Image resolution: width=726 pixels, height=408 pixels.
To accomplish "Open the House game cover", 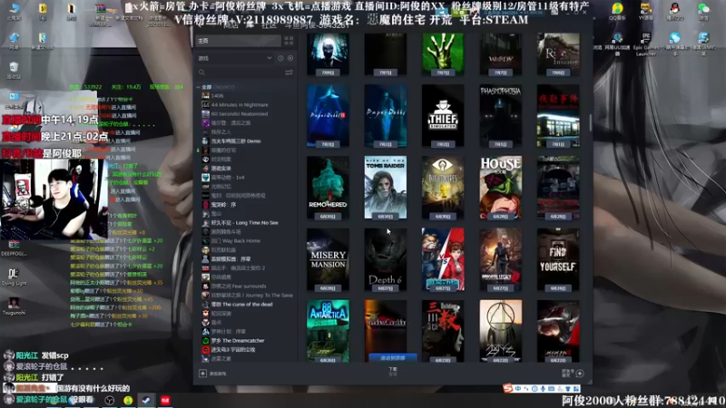I will pos(501,188).
